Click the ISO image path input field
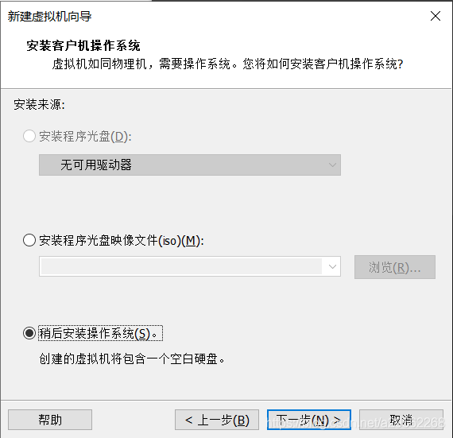This screenshot has width=453, height=438. [181, 266]
